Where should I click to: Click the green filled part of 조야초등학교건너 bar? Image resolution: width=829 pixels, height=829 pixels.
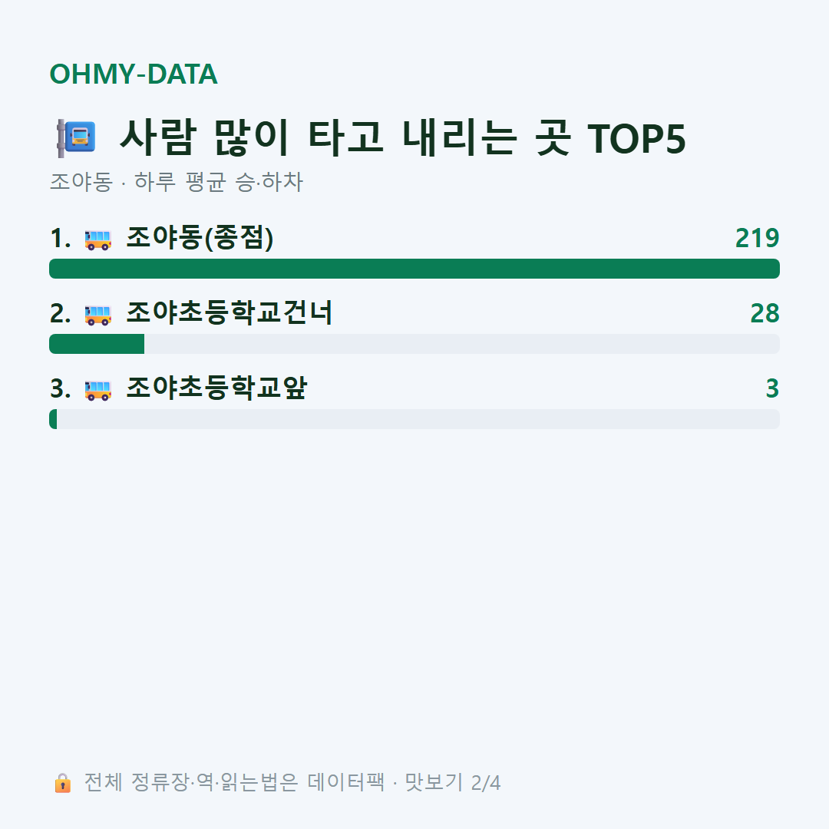tap(97, 344)
